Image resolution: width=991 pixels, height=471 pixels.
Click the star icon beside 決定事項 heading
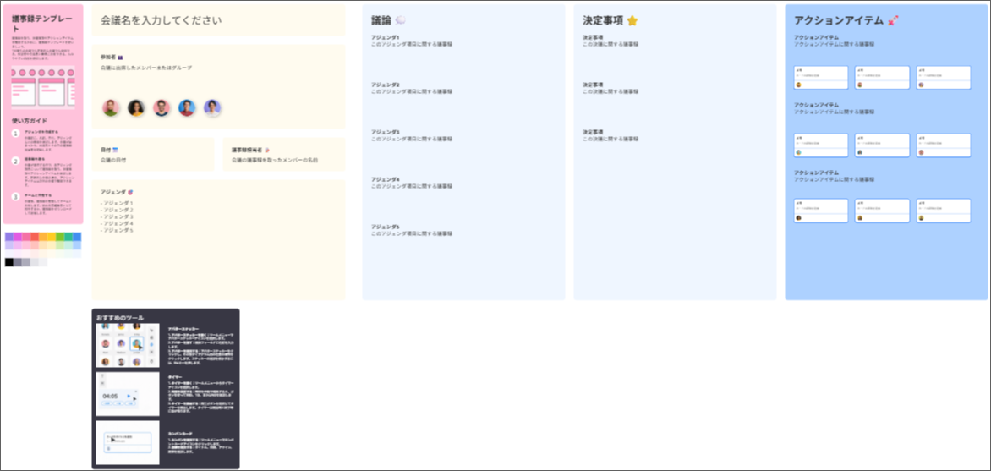pos(632,20)
